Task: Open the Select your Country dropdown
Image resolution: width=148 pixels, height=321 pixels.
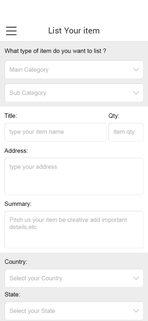Action: 74,278
